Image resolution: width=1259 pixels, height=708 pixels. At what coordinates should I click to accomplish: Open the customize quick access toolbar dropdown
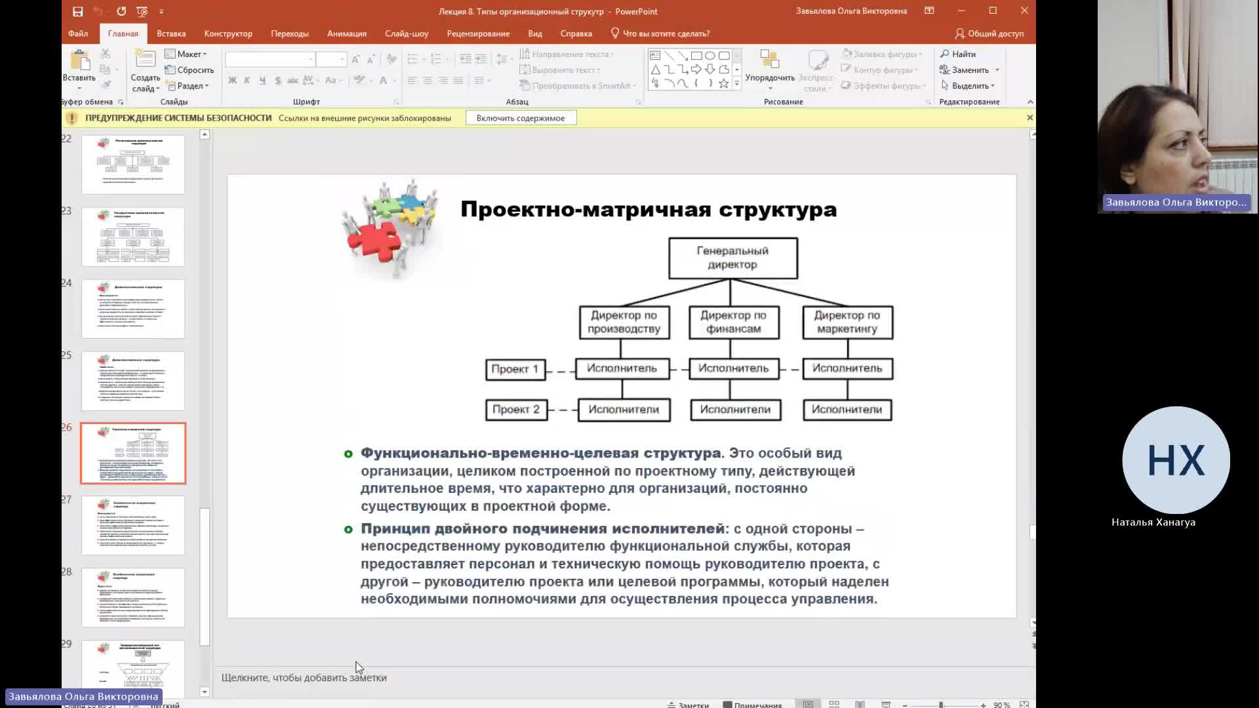[161, 11]
